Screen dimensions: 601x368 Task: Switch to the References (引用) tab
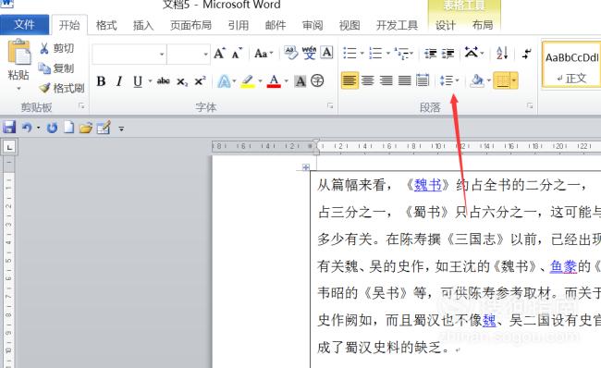coord(238,25)
